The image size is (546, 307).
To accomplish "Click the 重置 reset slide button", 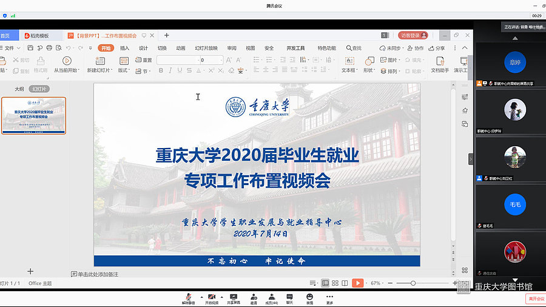I will (x=143, y=60).
